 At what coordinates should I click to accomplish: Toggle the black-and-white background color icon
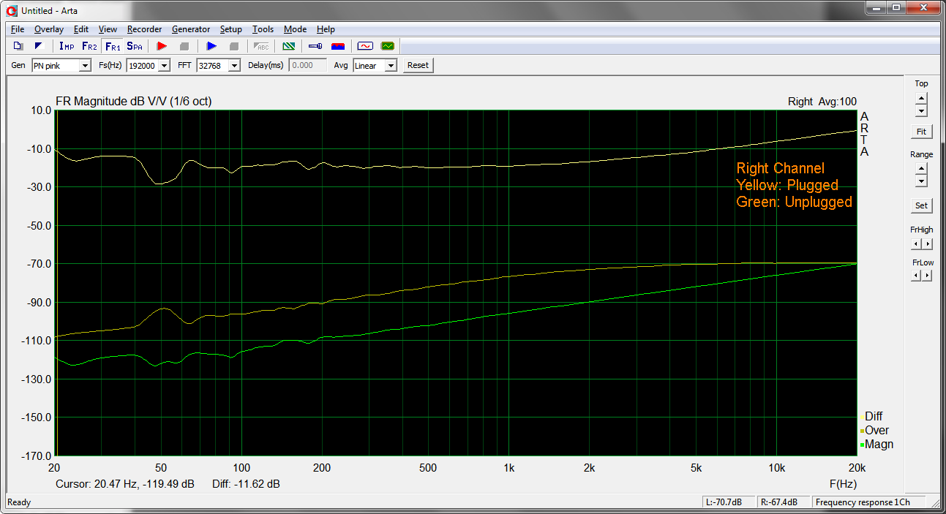point(39,46)
